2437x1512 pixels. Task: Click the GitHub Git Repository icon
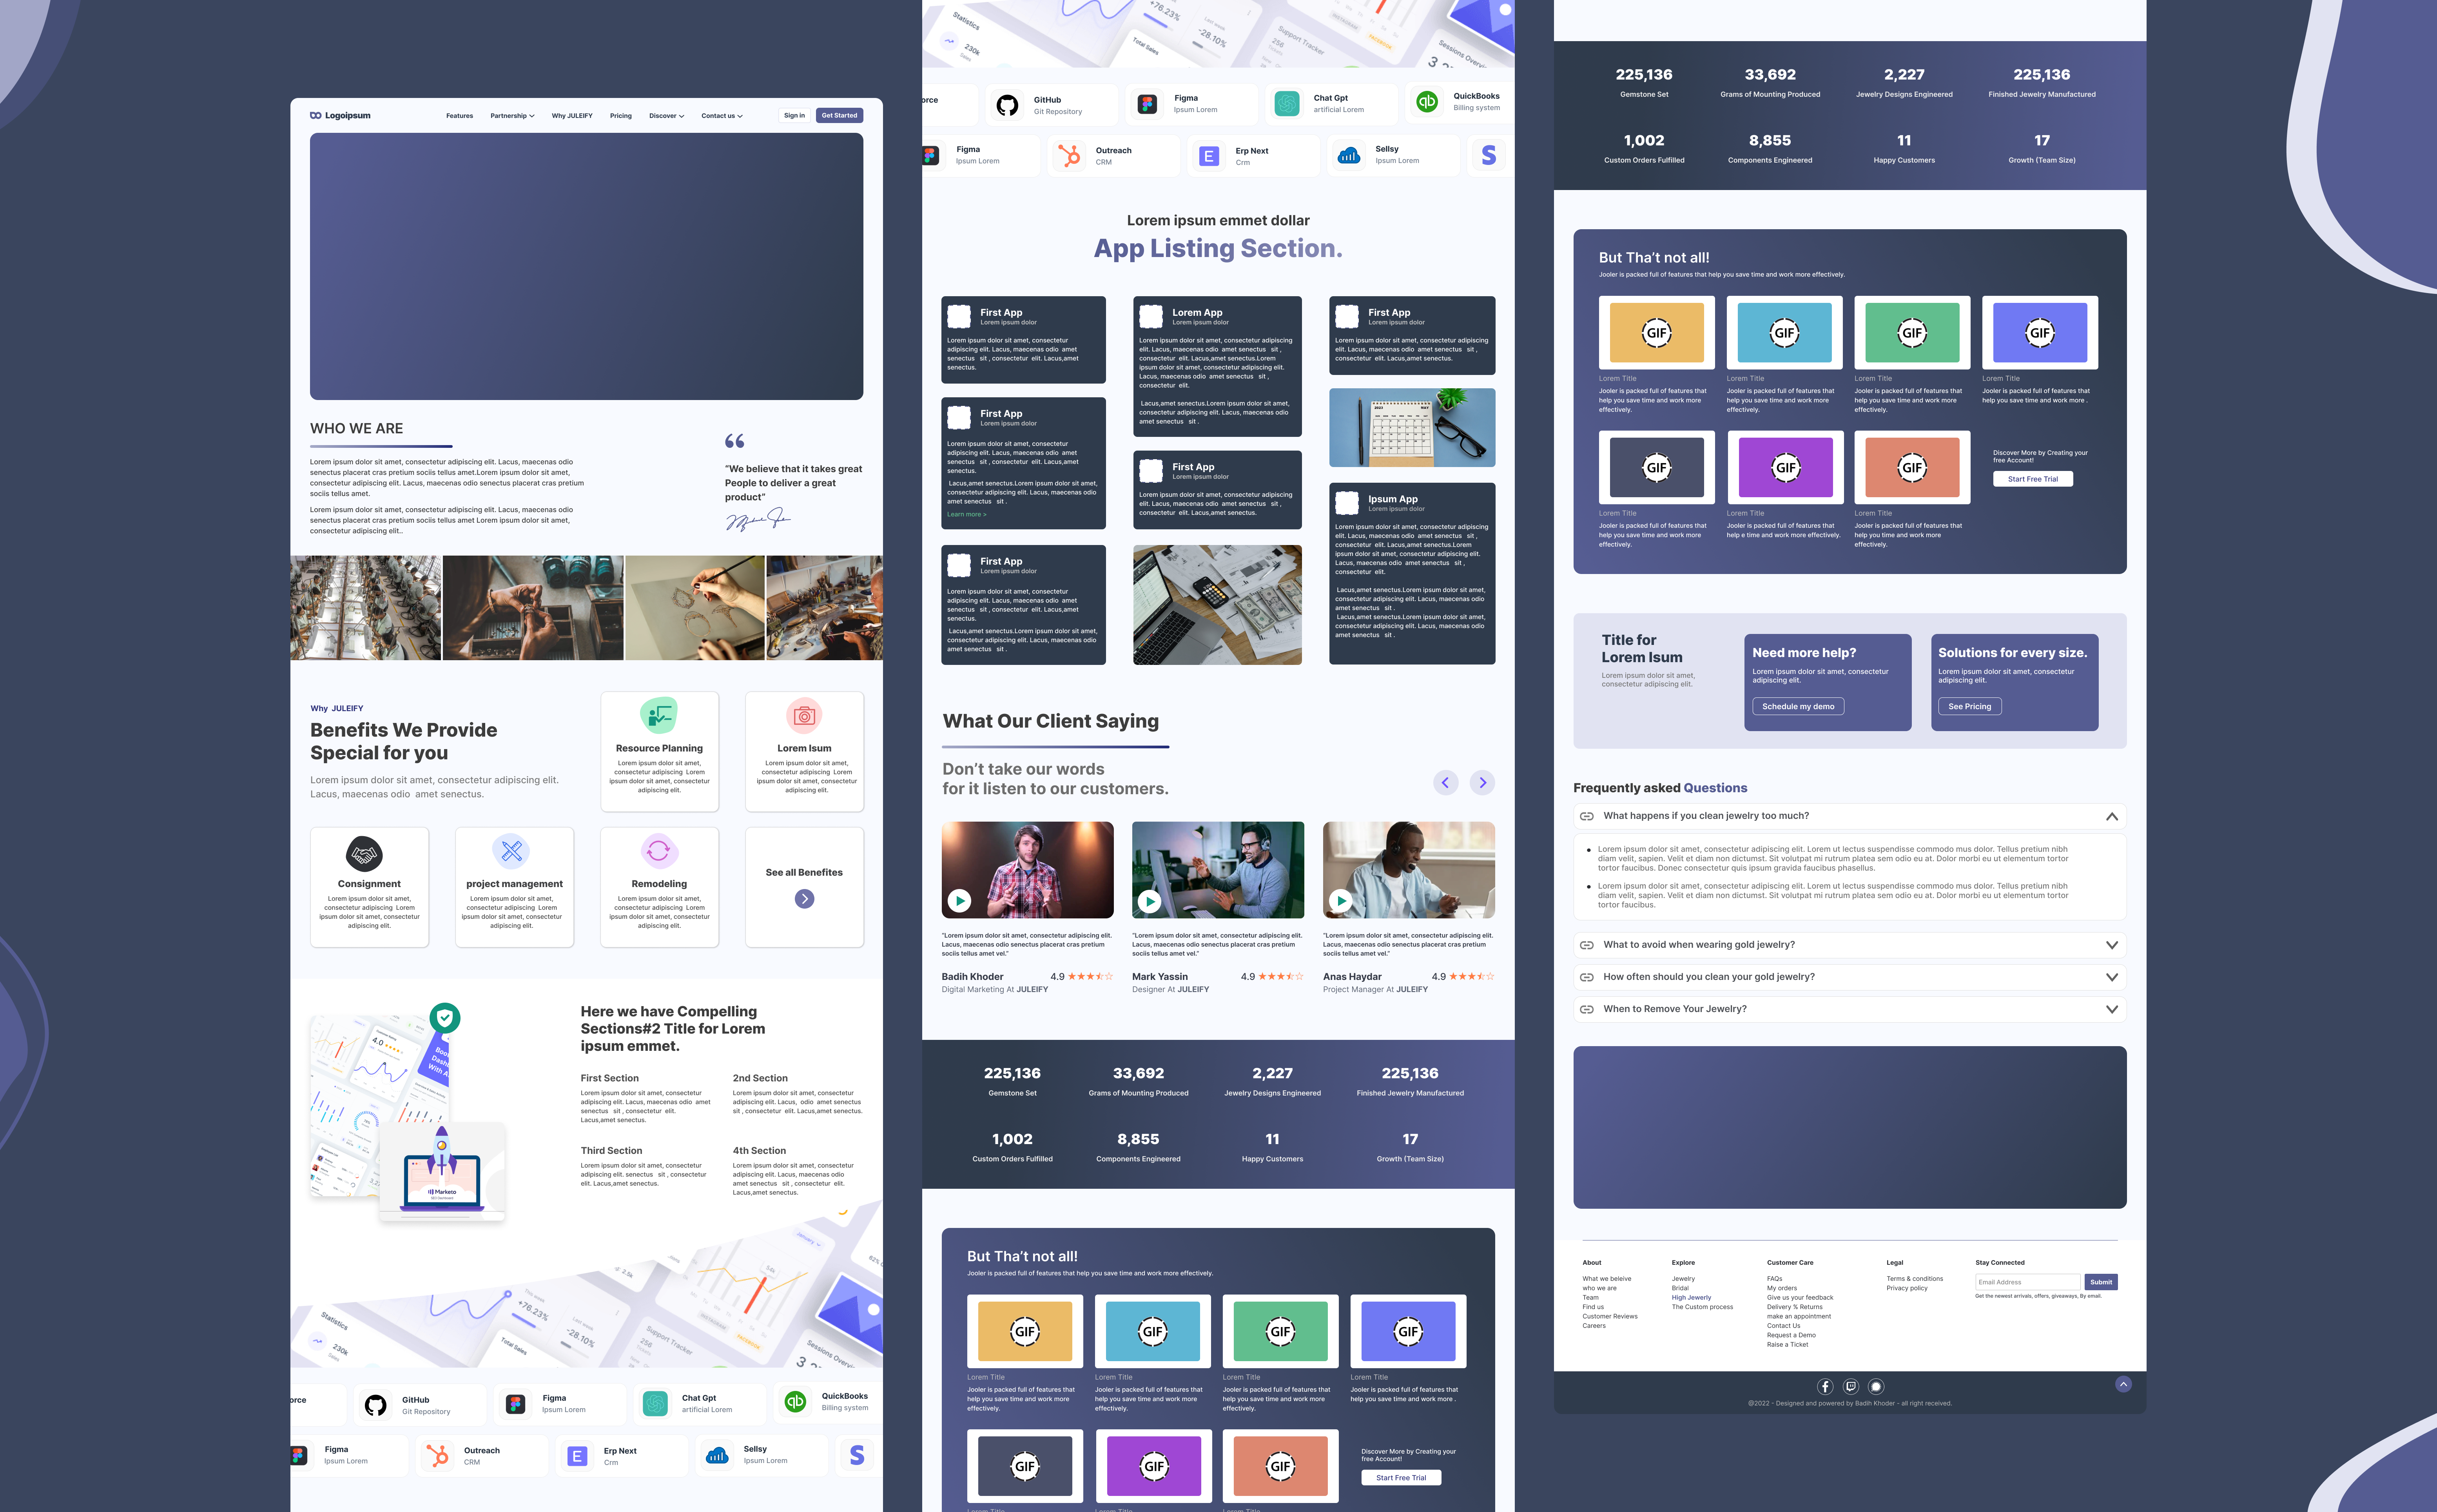pyautogui.click(x=1009, y=103)
